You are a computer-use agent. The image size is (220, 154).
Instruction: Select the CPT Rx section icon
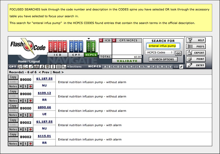(x=64, y=66)
